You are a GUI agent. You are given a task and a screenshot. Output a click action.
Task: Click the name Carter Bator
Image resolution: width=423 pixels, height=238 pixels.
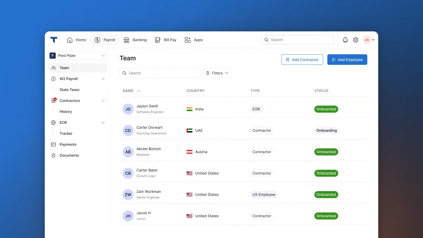pyautogui.click(x=147, y=170)
